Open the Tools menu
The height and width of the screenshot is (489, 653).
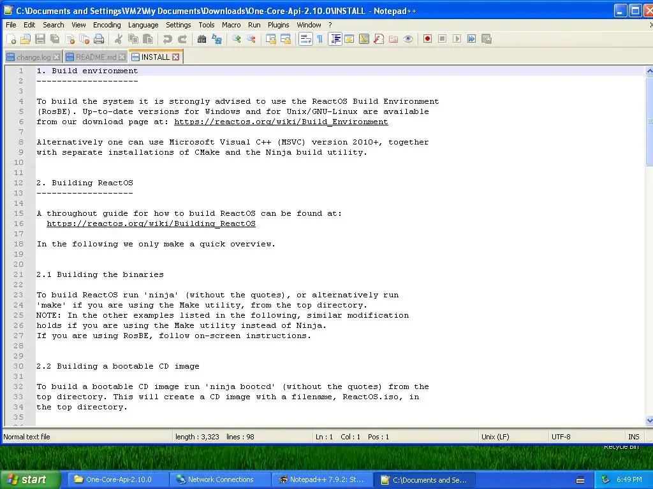click(x=206, y=25)
